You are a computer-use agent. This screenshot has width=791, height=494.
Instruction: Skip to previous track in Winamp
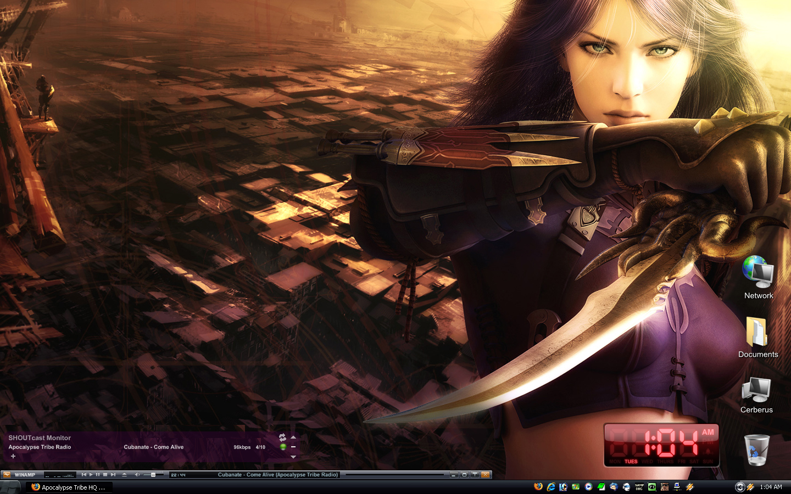(x=83, y=474)
